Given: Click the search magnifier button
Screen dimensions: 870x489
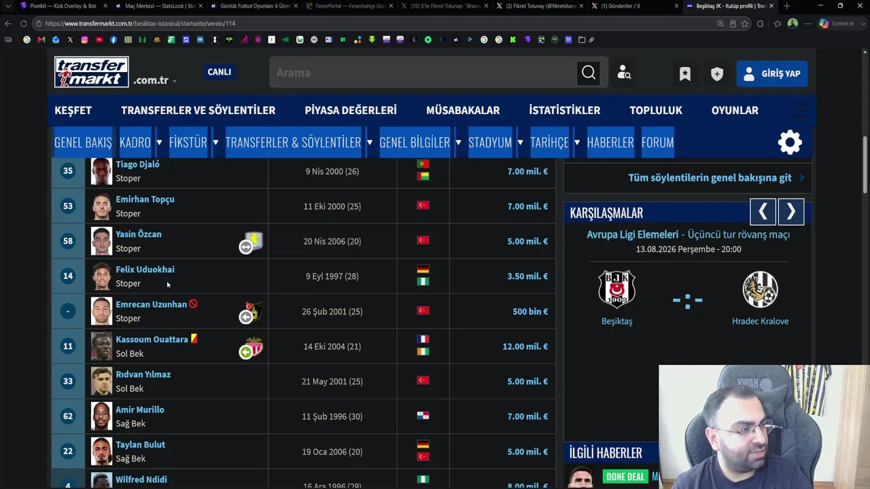Looking at the screenshot, I should (589, 73).
